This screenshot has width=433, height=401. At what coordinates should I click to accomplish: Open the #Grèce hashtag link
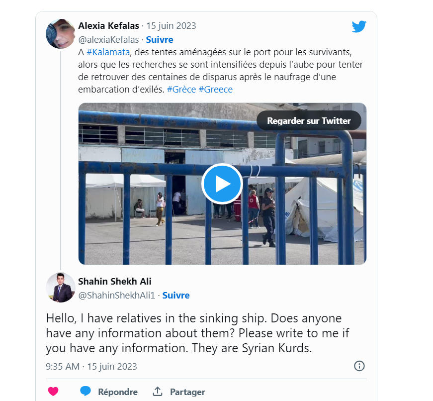tap(181, 90)
